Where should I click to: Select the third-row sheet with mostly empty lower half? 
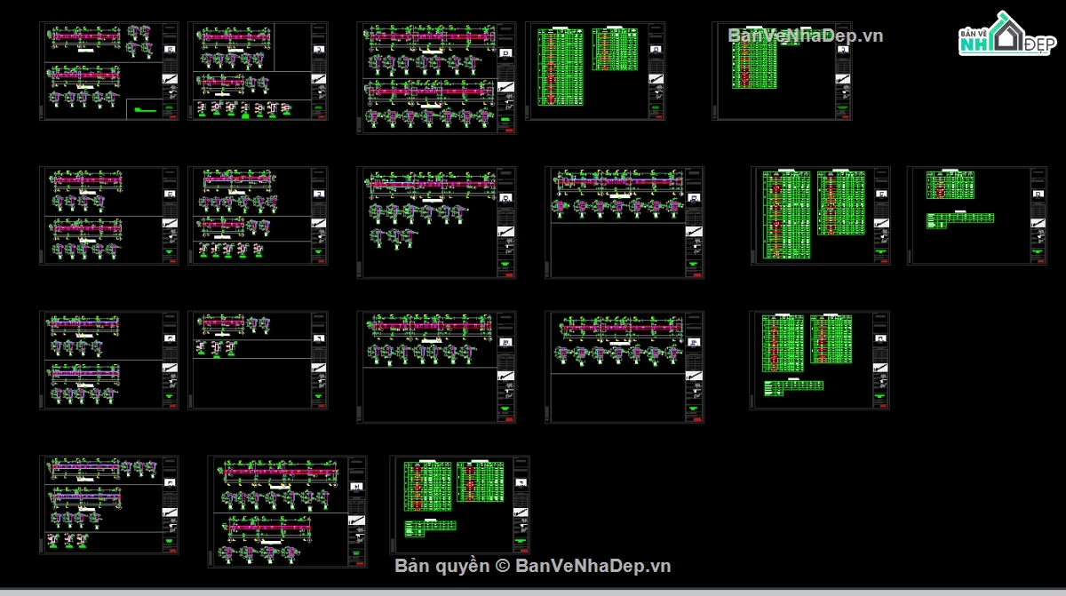[259, 360]
